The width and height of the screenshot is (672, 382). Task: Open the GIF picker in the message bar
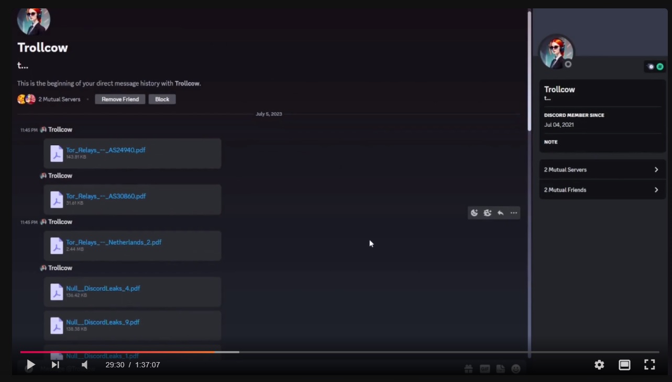tap(484, 369)
